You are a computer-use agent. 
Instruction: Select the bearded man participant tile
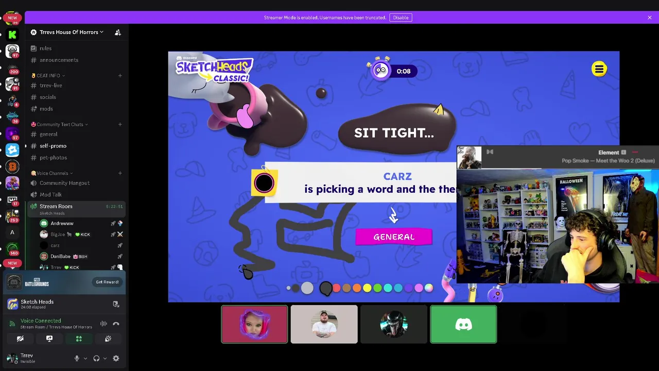pos(324,324)
